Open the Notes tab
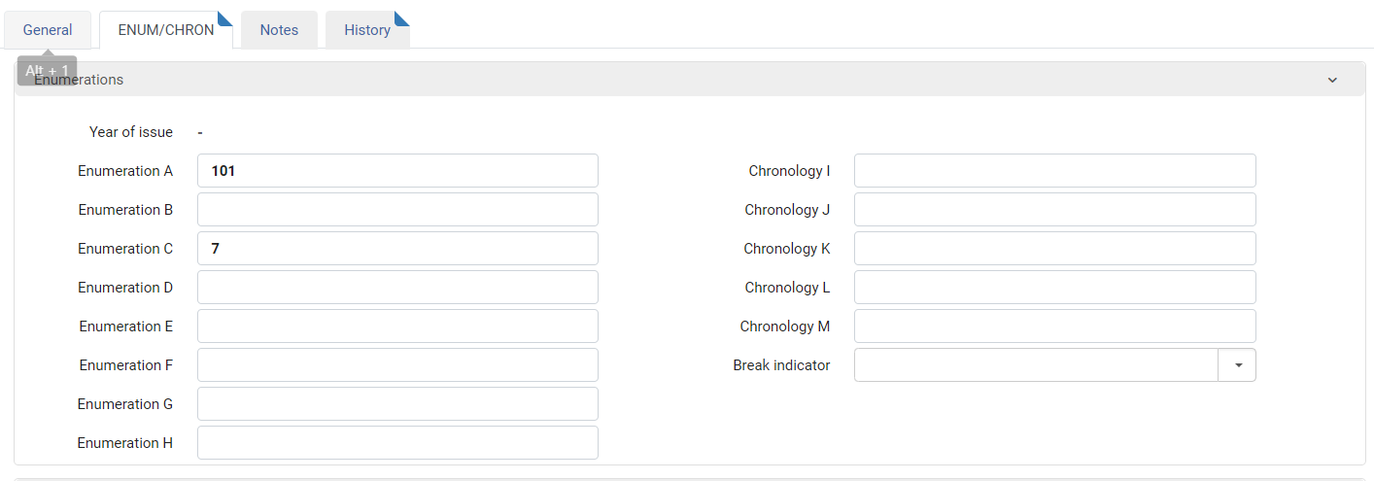 click(x=279, y=30)
